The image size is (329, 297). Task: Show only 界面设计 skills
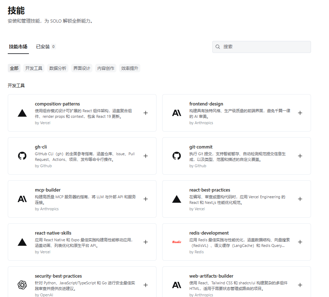click(x=82, y=68)
